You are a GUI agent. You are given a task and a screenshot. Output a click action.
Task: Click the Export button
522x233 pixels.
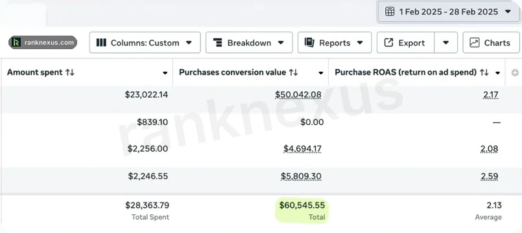tap(405, 43)
